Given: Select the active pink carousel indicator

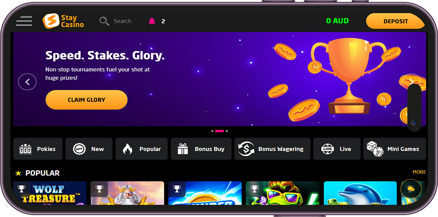Looking at the screenshot, I should point(219,131).
